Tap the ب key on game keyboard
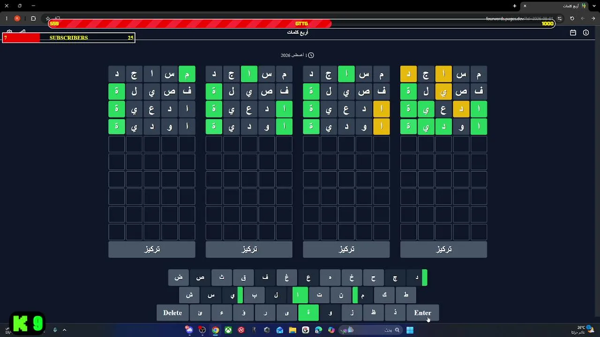600x337 pixels. pyautogui.click(x=254, y=295)
